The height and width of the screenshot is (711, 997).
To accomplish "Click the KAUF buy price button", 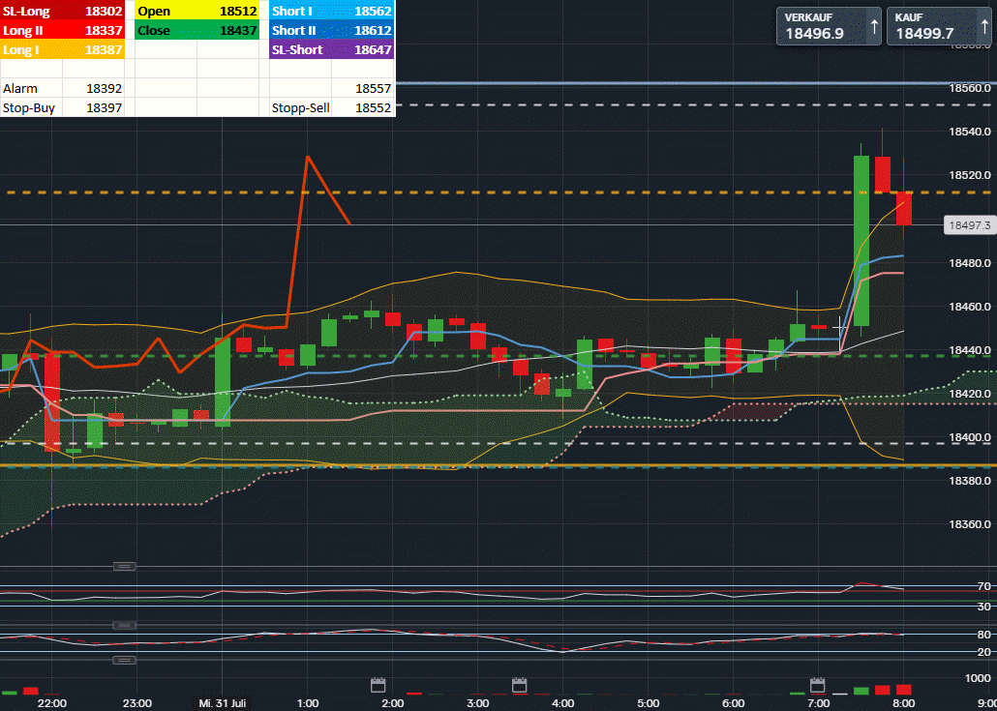I will (927, 27).
